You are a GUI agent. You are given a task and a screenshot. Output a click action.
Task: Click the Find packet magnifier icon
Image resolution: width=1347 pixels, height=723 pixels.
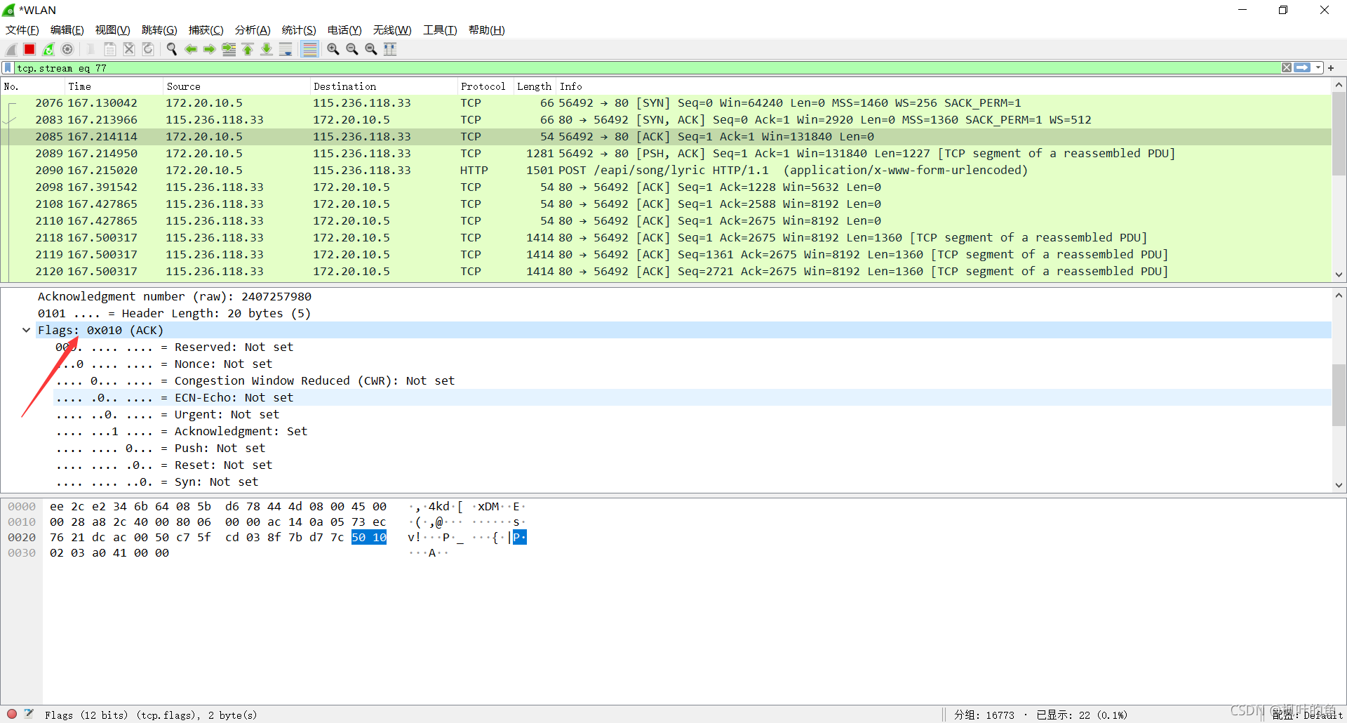tap(171, 49)
